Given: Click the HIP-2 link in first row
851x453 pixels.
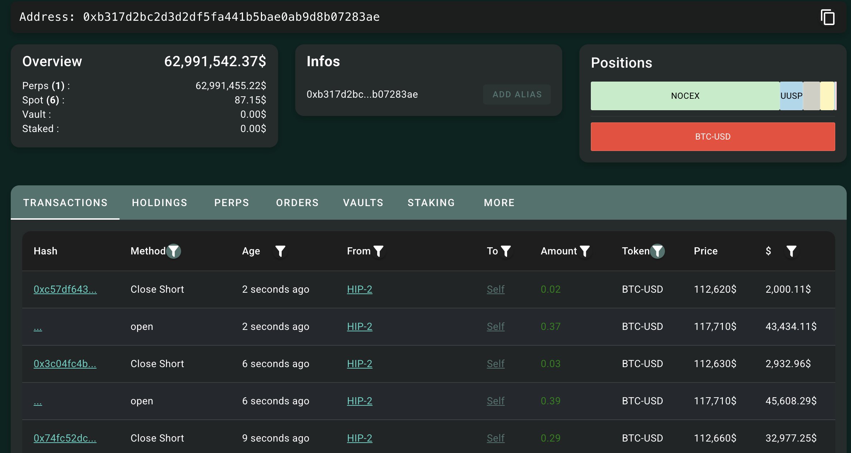Looking at the screenshot, I should (x=359, y=289).
